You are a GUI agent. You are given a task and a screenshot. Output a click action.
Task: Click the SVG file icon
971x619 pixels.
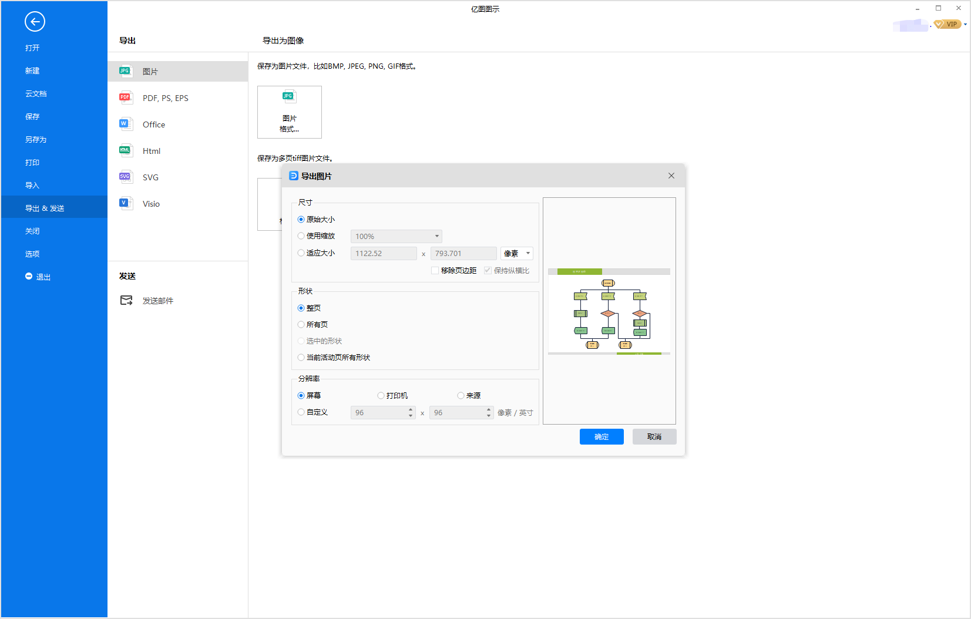[x=125, y=177]
